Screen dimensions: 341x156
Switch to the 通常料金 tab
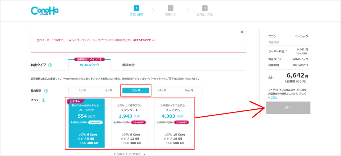tap(128, 65)
